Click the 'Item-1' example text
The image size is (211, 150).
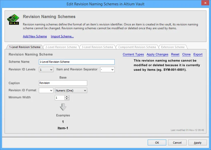click(63, 128)
